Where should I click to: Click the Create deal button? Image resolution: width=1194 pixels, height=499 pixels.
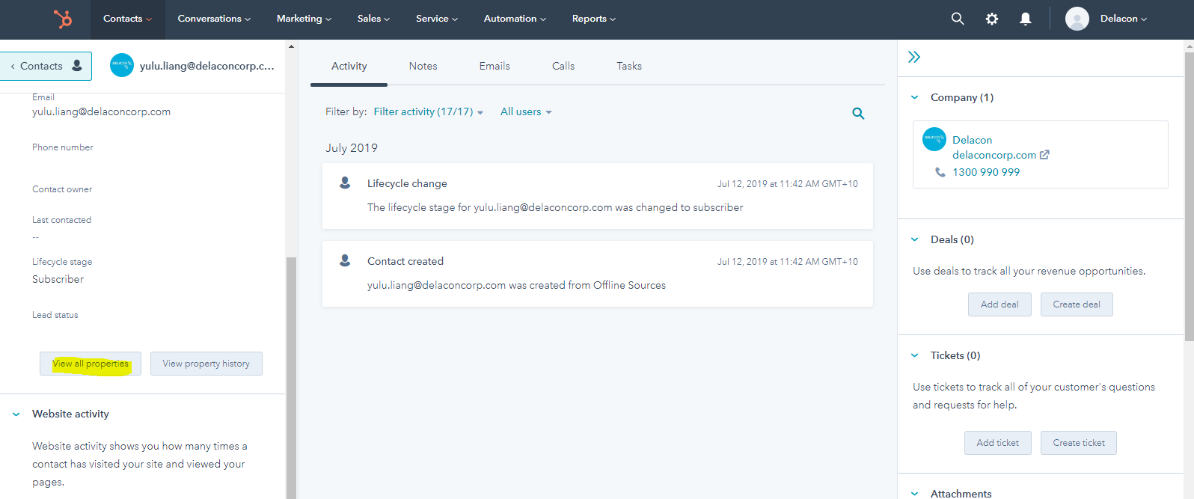pyautogui.click(x=1077, y=304)
